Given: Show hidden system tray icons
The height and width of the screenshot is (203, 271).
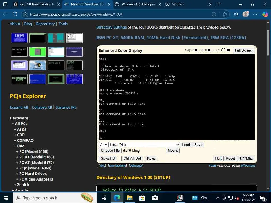Looking at the screenshot, I should [x=218, y=198].
